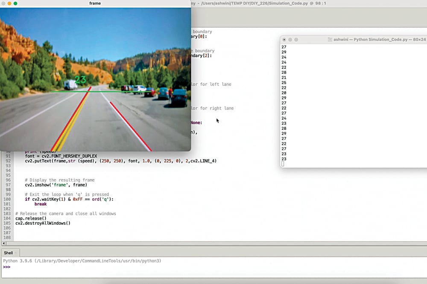Click the green speed number in video
The width and height of the screenshot is (427, 284).
pos(80,80)
